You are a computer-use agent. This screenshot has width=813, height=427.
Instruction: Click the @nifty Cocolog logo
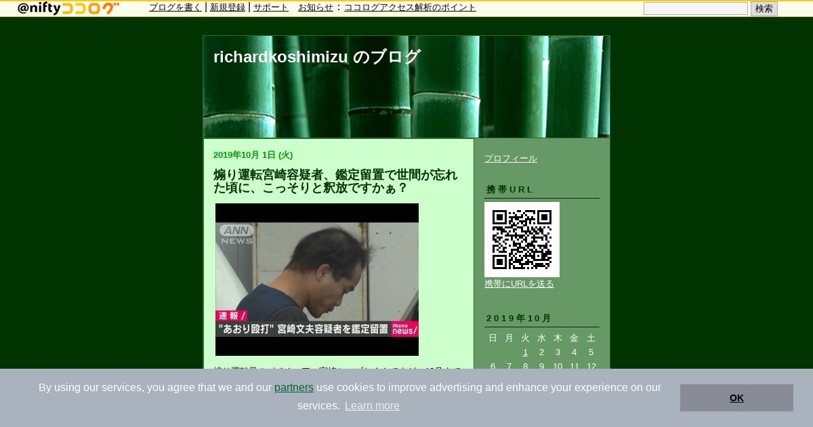68,8
